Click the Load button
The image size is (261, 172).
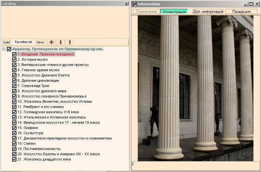[x=7, y=42]
